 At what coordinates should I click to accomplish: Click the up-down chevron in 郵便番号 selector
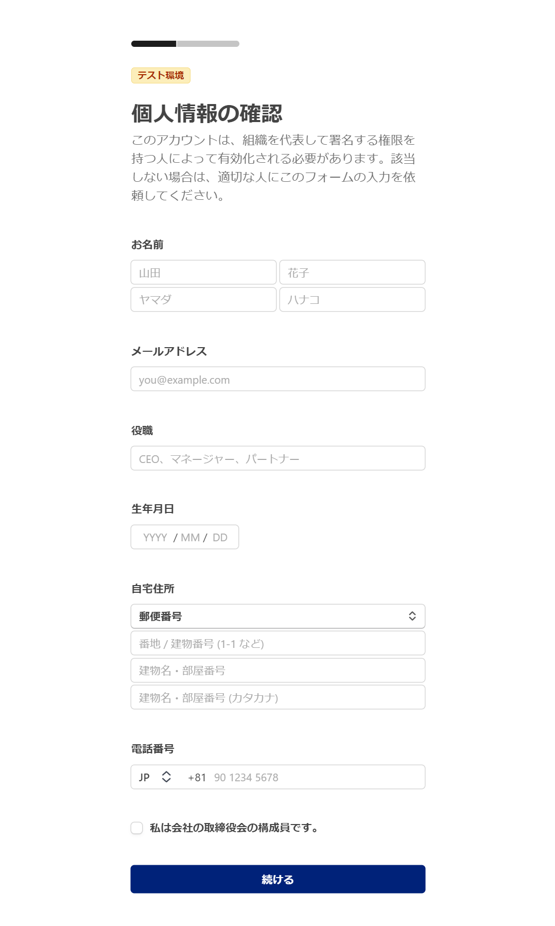[x=412, y=616]
